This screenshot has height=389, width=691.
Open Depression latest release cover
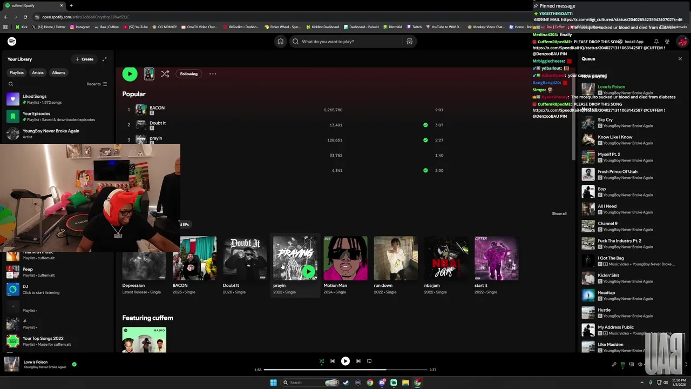pos(144,258)
